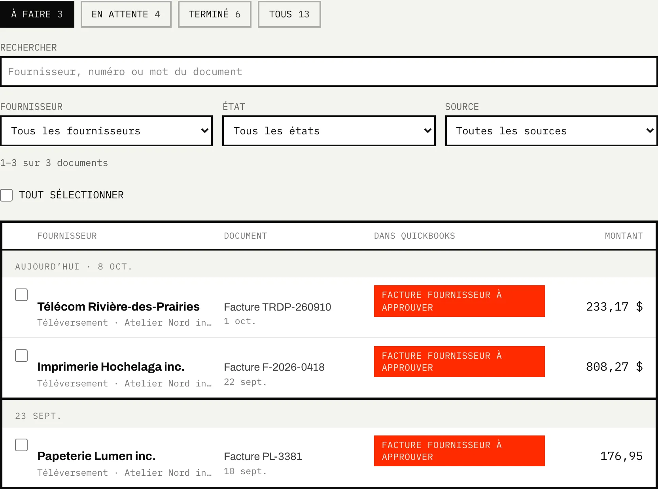Open the EN ATTENTE tab
658x490 pixels.
(x=126, y=14)
